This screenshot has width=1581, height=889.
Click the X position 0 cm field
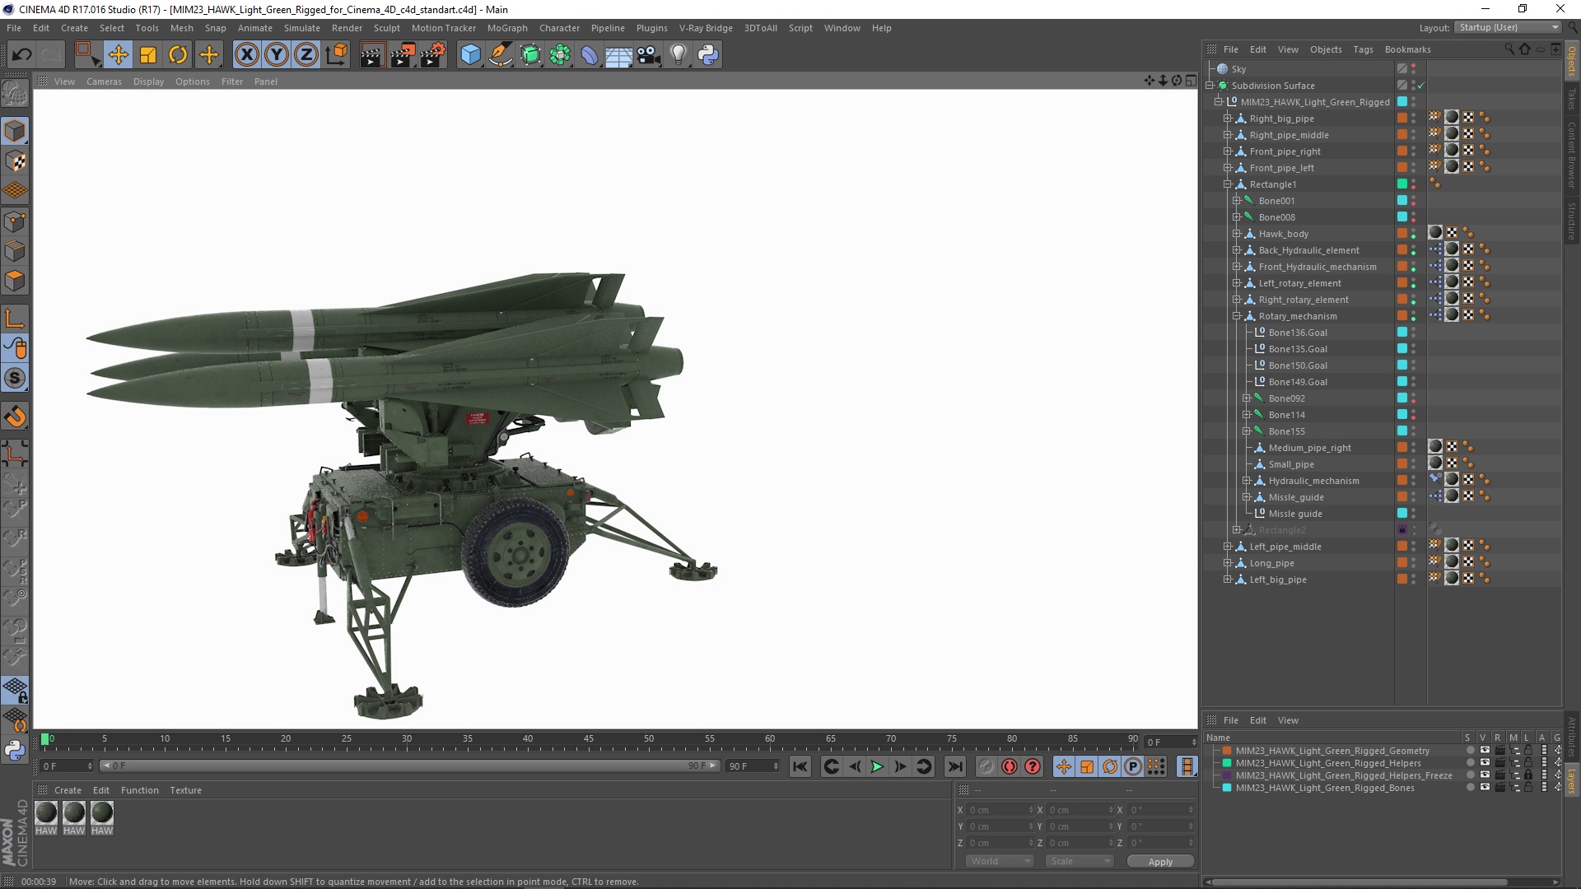(x=999, y=810)
